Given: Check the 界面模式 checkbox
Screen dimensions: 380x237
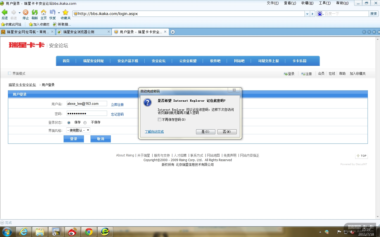Looking at the screenshot, I should (x=9, y=73).
